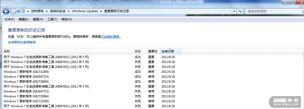Select Windows 7 更新程序 (KB2732500) row with 失败

[x=89, y=101]
